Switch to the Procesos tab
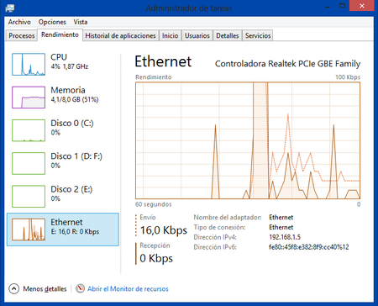378x306 pixels. pos(22,35)
